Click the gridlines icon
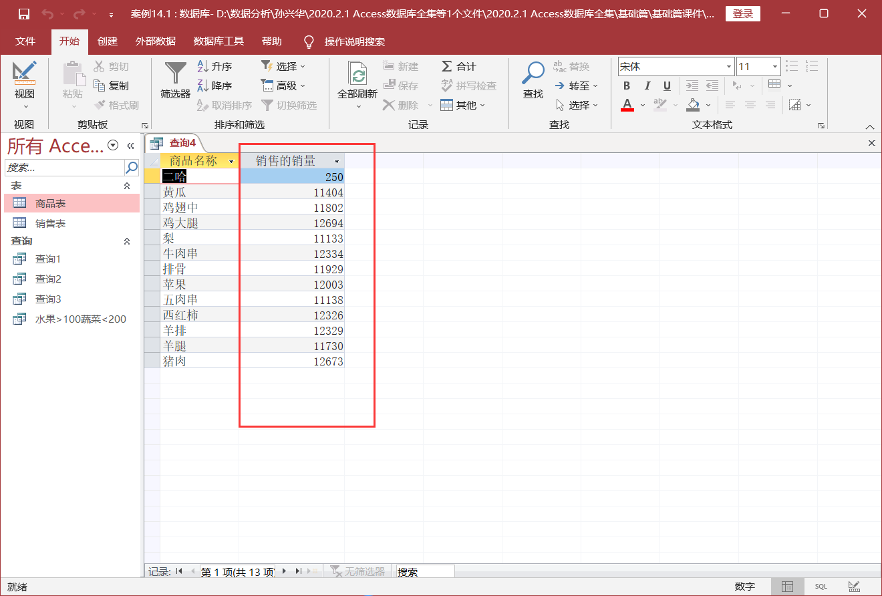Image resolution: width=882 pixels, height=596 pixels. click(774, 85)
